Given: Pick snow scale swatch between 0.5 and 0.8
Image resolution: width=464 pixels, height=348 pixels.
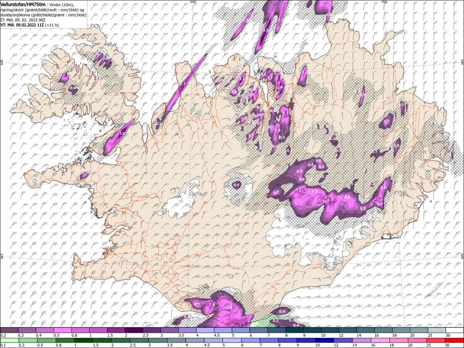Looking at the screenshot, I should coord(62,330).
